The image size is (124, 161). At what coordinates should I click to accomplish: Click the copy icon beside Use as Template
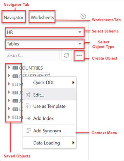coord(28,106)
